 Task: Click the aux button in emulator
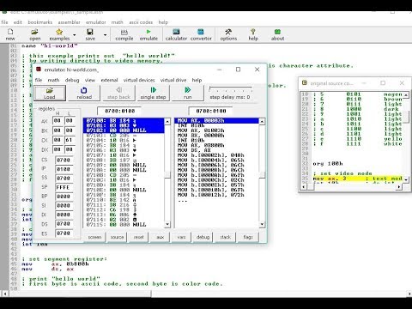(x=161, y=237)
